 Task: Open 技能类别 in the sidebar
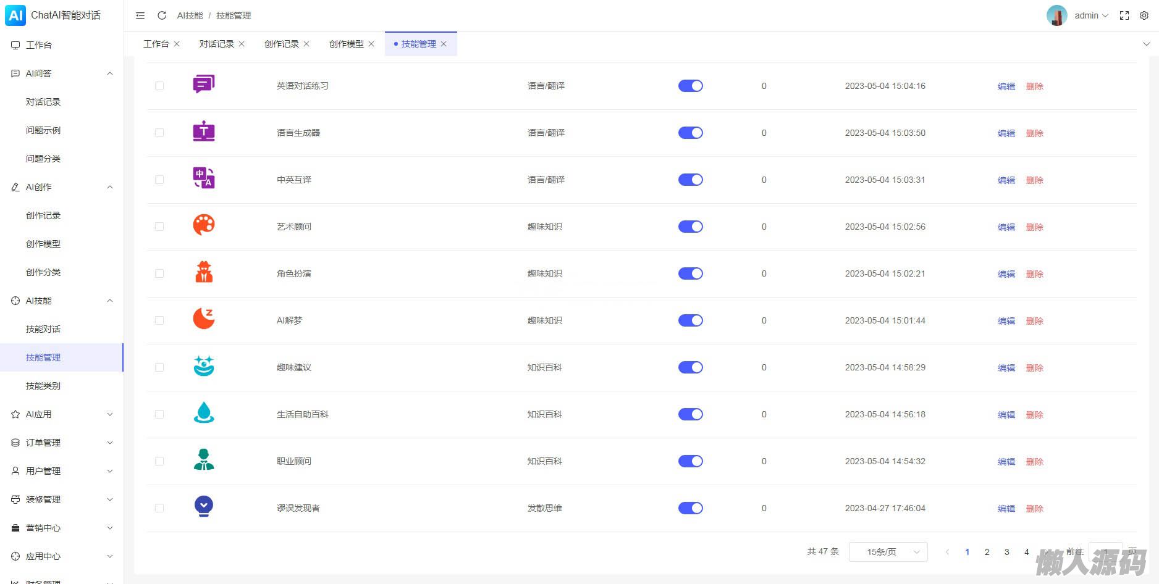click(43, 386)
